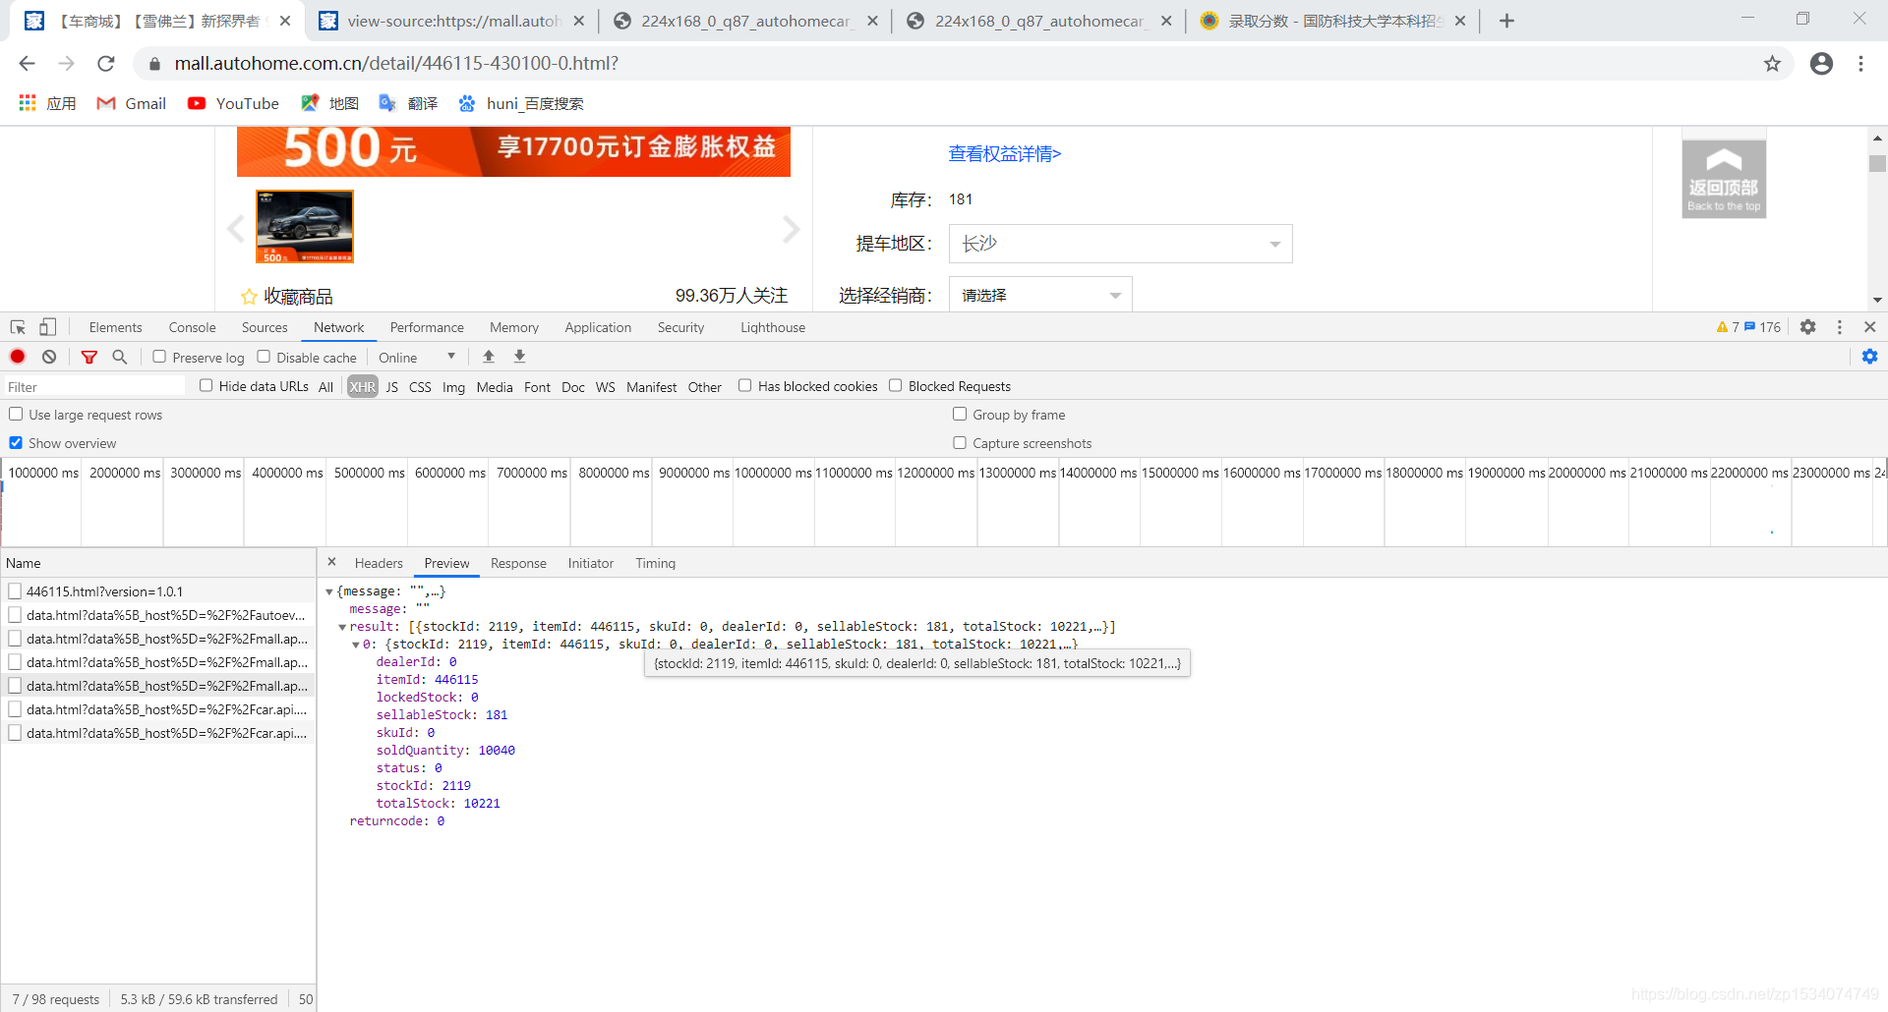1888x1012 pixels.
Task: Close the DevTools panel
Action: tap(1870, 327)
